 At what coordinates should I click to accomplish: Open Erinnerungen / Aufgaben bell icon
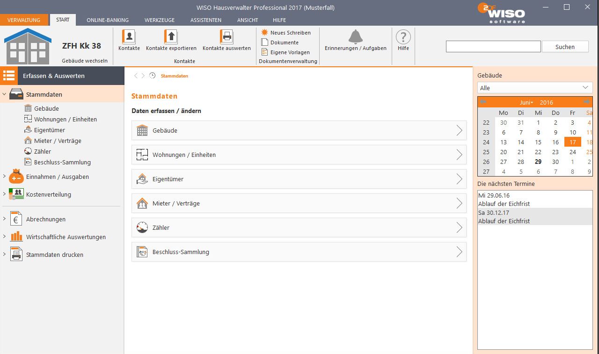tap(355, 37)
